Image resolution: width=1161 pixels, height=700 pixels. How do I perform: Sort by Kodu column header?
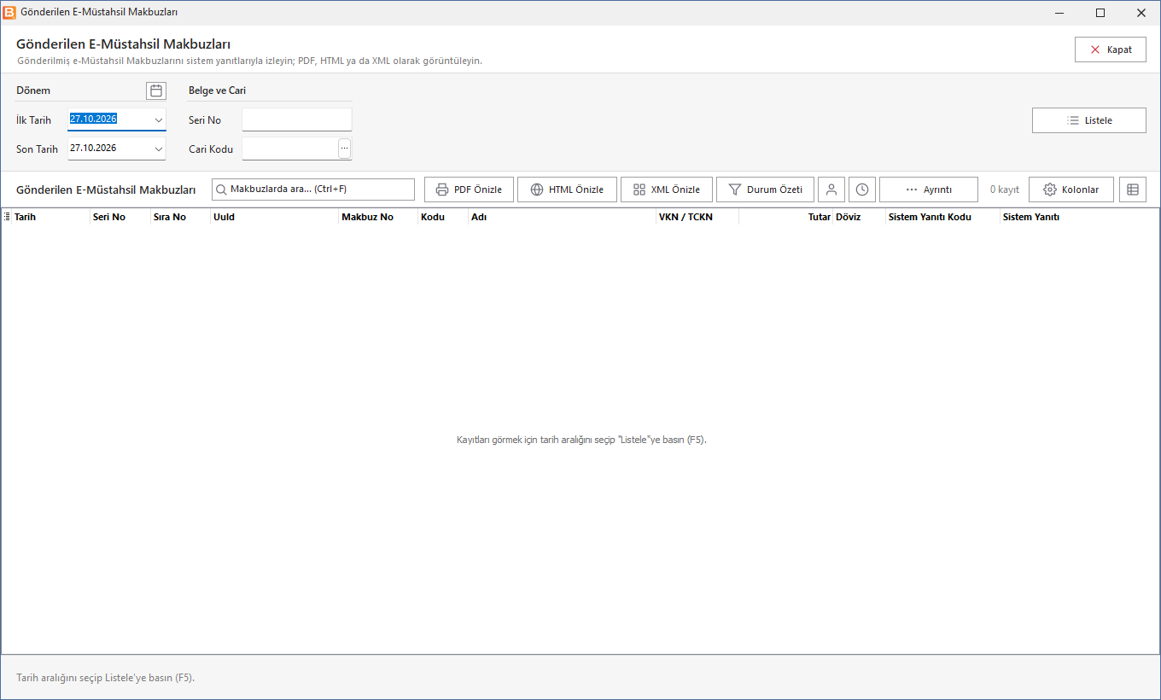[x=443, y=217]
